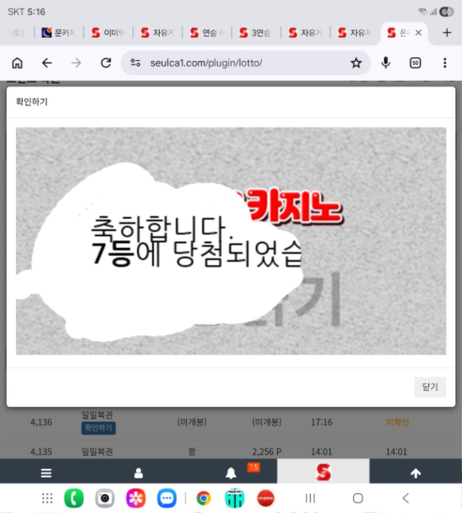The image size is (462, 513).
Task: Switch to the 문카지 tab
Action: point(59,33)
